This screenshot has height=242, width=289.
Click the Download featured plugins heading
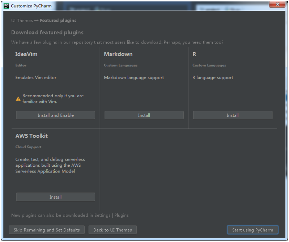click(47, 33)
